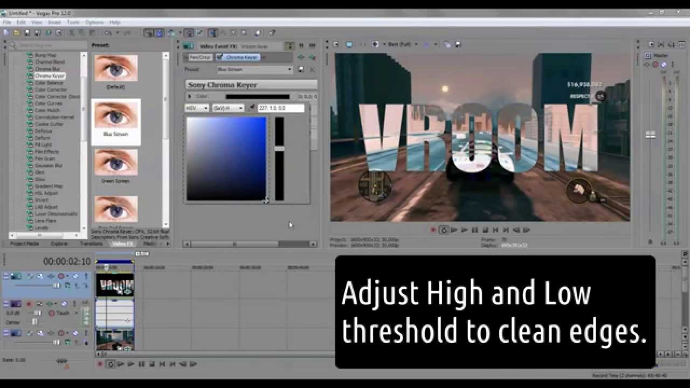Viewport: 690px width, 388px height.
Task: Click the Undo arrow in main toolbar
Action: (x=108, y=33)
